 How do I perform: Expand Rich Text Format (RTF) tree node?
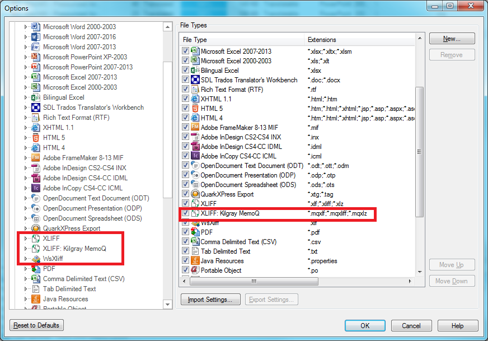tap(26, 118)
